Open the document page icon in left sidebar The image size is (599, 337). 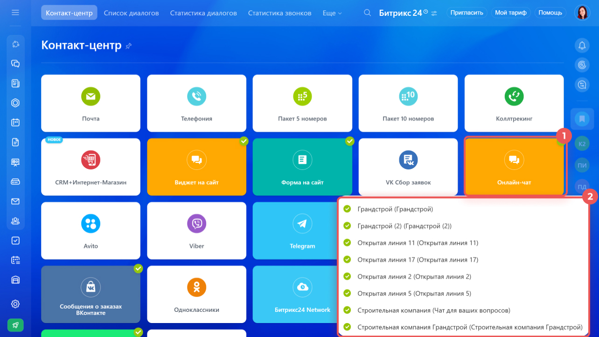click(x=15, y=142)
